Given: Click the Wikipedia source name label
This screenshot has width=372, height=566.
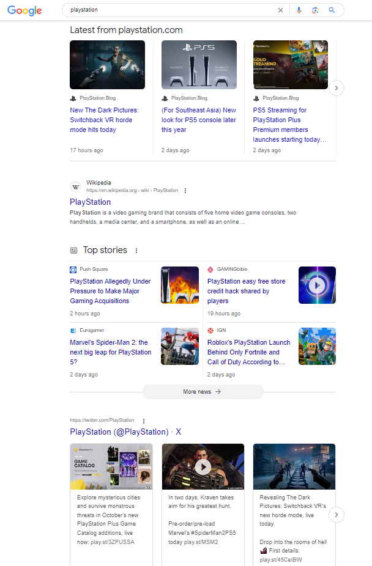Looking at the screenshot, I should [x=99, y=183].
